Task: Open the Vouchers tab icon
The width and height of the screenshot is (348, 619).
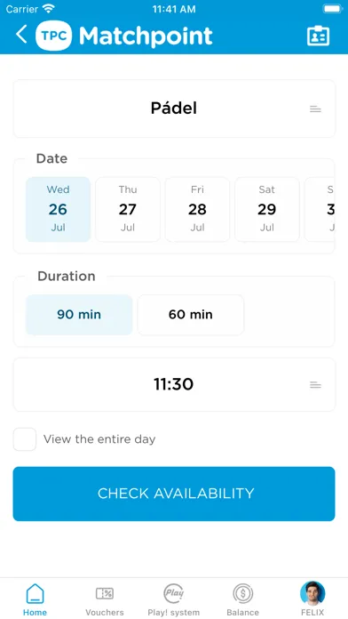Action: pyautogui.click(x=105, y=593)
